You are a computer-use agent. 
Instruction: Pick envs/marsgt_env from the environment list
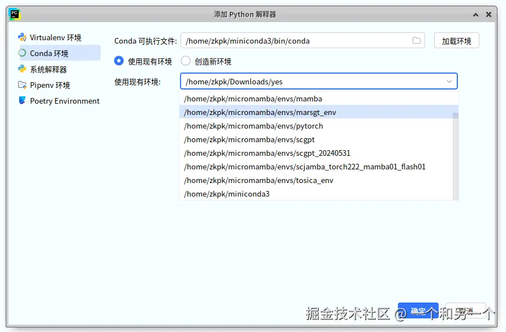click(319, 112)
